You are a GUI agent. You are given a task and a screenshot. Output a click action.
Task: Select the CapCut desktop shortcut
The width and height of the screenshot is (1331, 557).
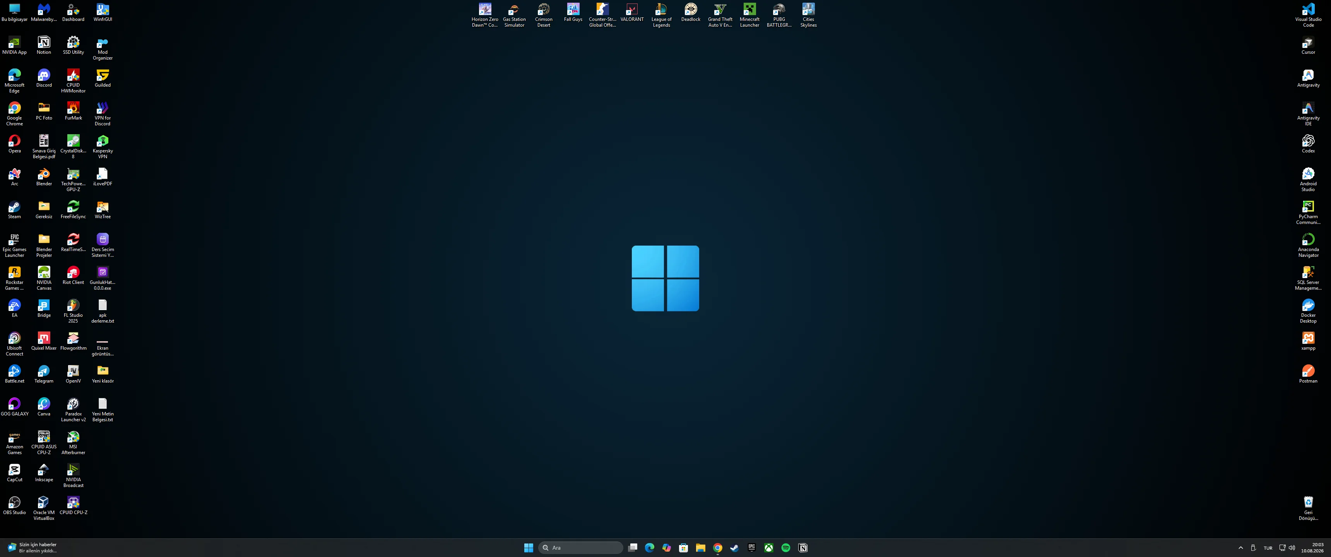[14, 473]
